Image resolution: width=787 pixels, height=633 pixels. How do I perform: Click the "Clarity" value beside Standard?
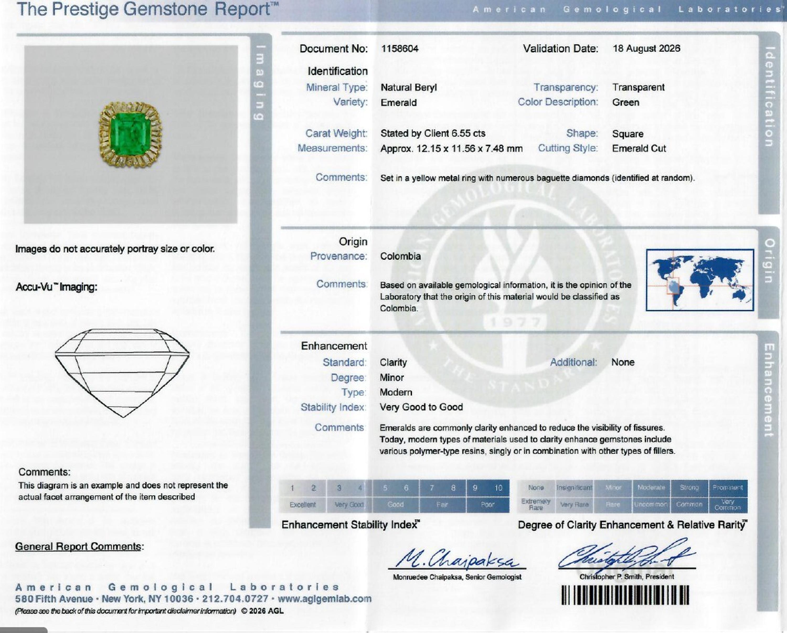[x=393, y=362]
